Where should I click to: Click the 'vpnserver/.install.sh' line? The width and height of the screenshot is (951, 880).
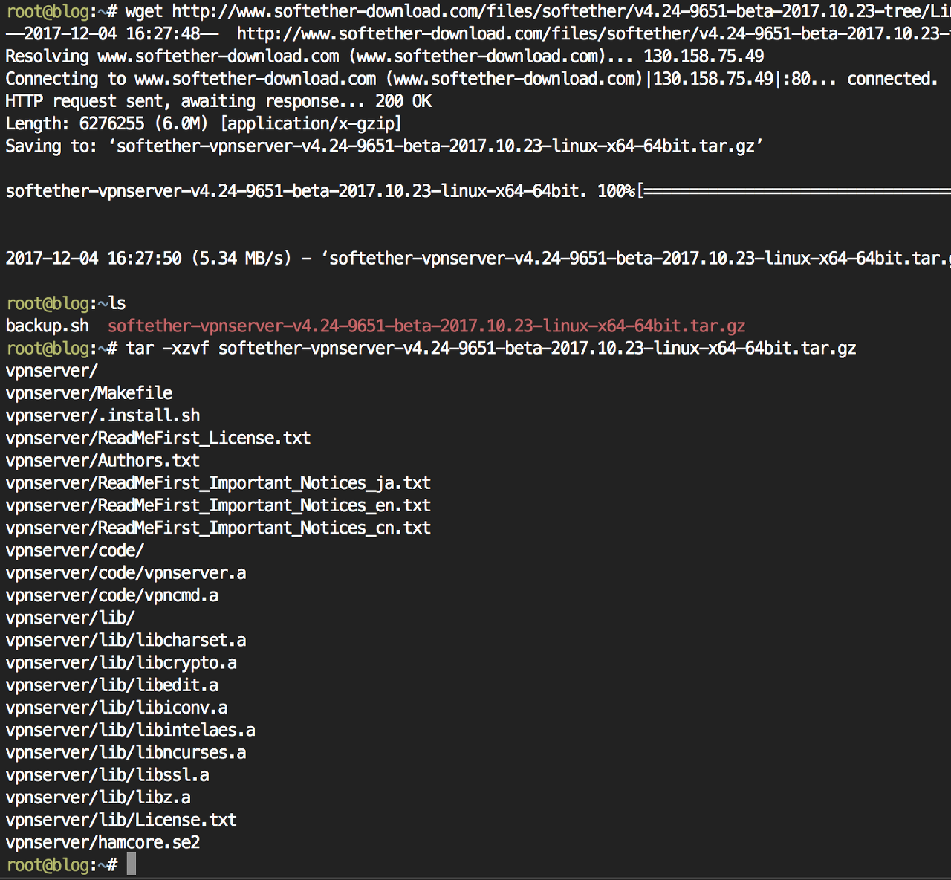[103, 415]
